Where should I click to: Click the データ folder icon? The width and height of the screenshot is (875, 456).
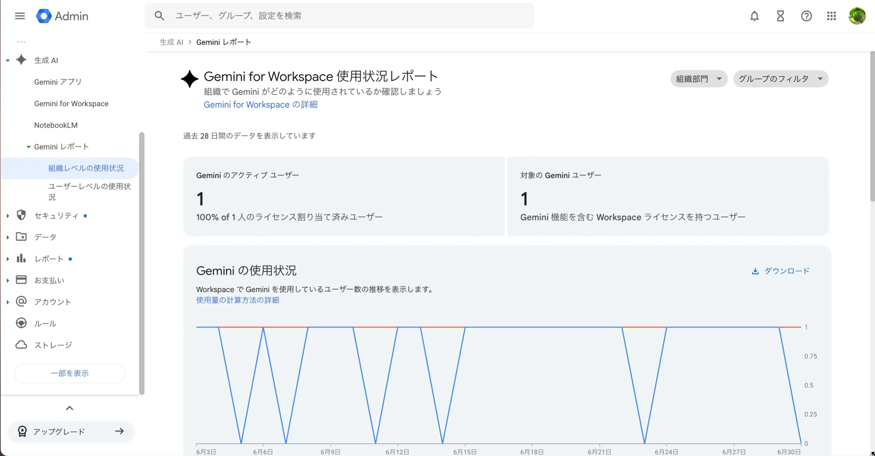tap(21, 236)
